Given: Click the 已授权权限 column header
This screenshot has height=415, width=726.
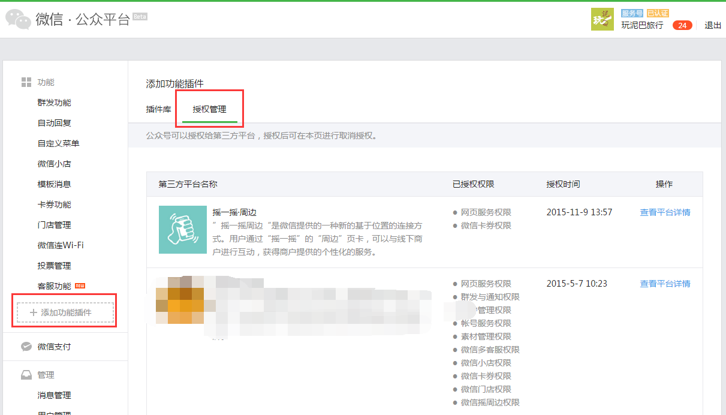Looking at the screenshot, I should click(x=473, y=184).
